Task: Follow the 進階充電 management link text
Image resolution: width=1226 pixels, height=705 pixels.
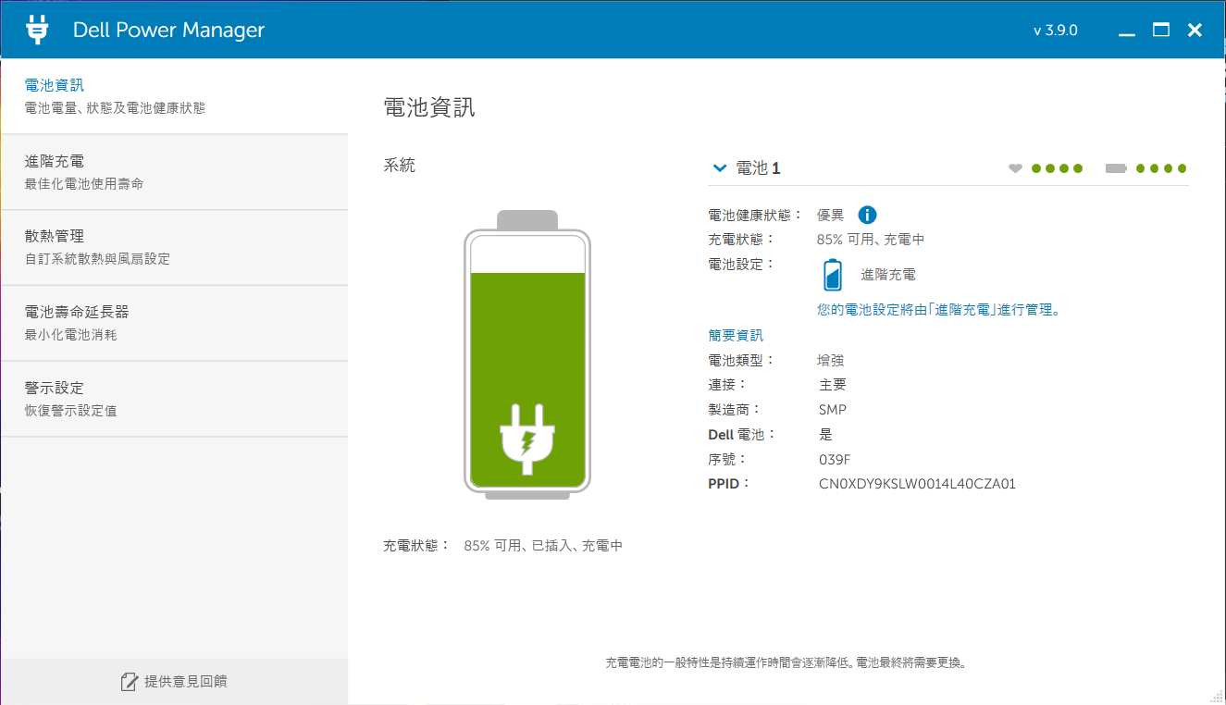Action: pos(938,310)
